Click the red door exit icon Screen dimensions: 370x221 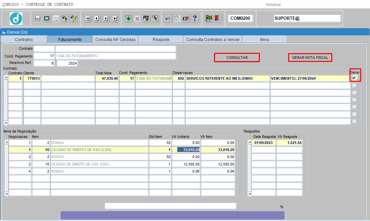(217, 19)
